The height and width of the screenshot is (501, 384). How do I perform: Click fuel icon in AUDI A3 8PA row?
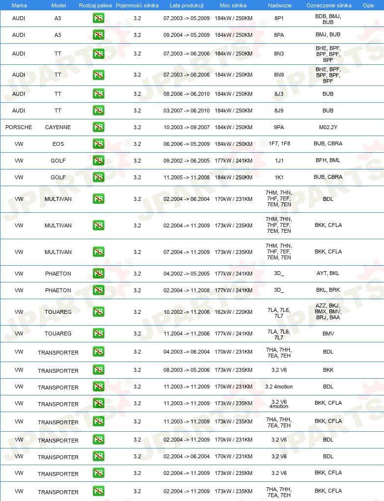(x=98, y=35)
